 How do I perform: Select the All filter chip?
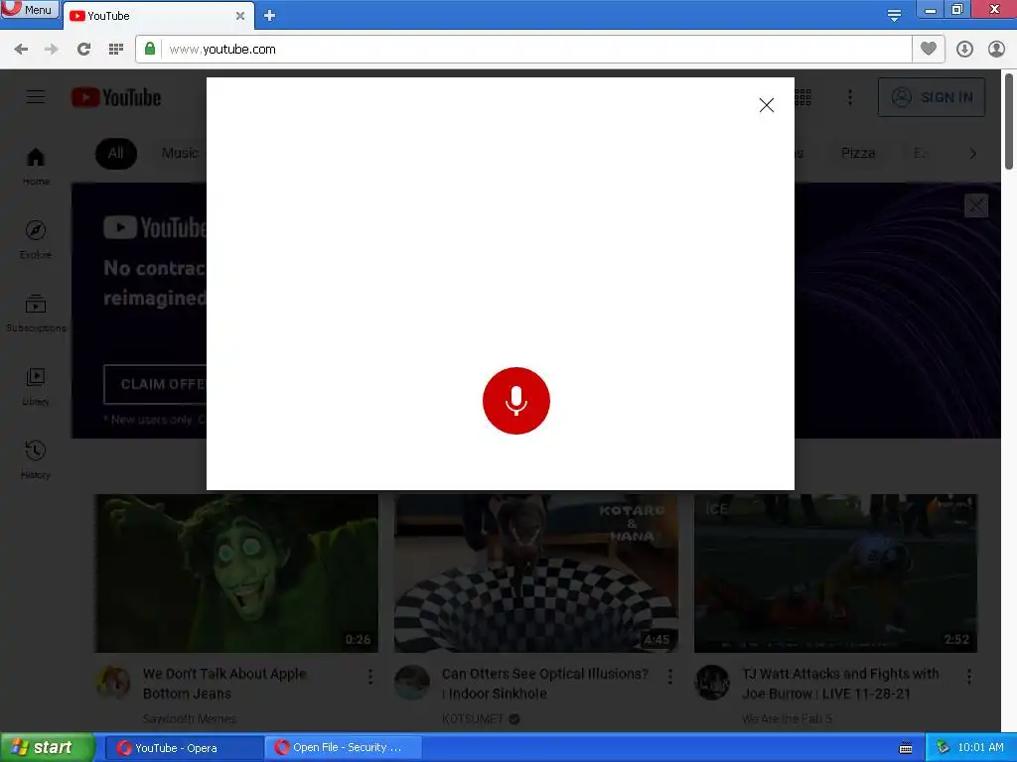point(116,154)
